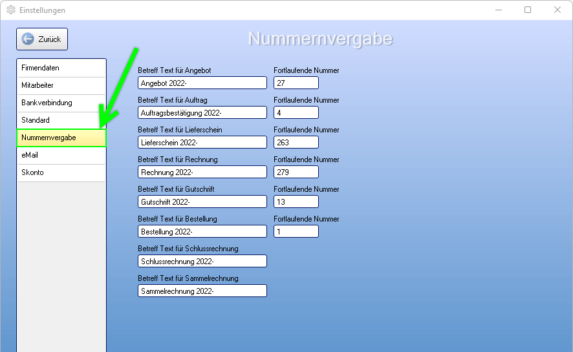The height and width of the screenshot is (352, 573).
Task: Click the 'Betreff Text für Sammelrechnung' label
Action: pyautogui.click(x=188, y=278)
